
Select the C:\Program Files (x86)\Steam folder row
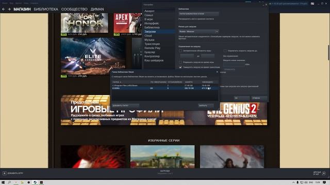(x=165, y=86)
